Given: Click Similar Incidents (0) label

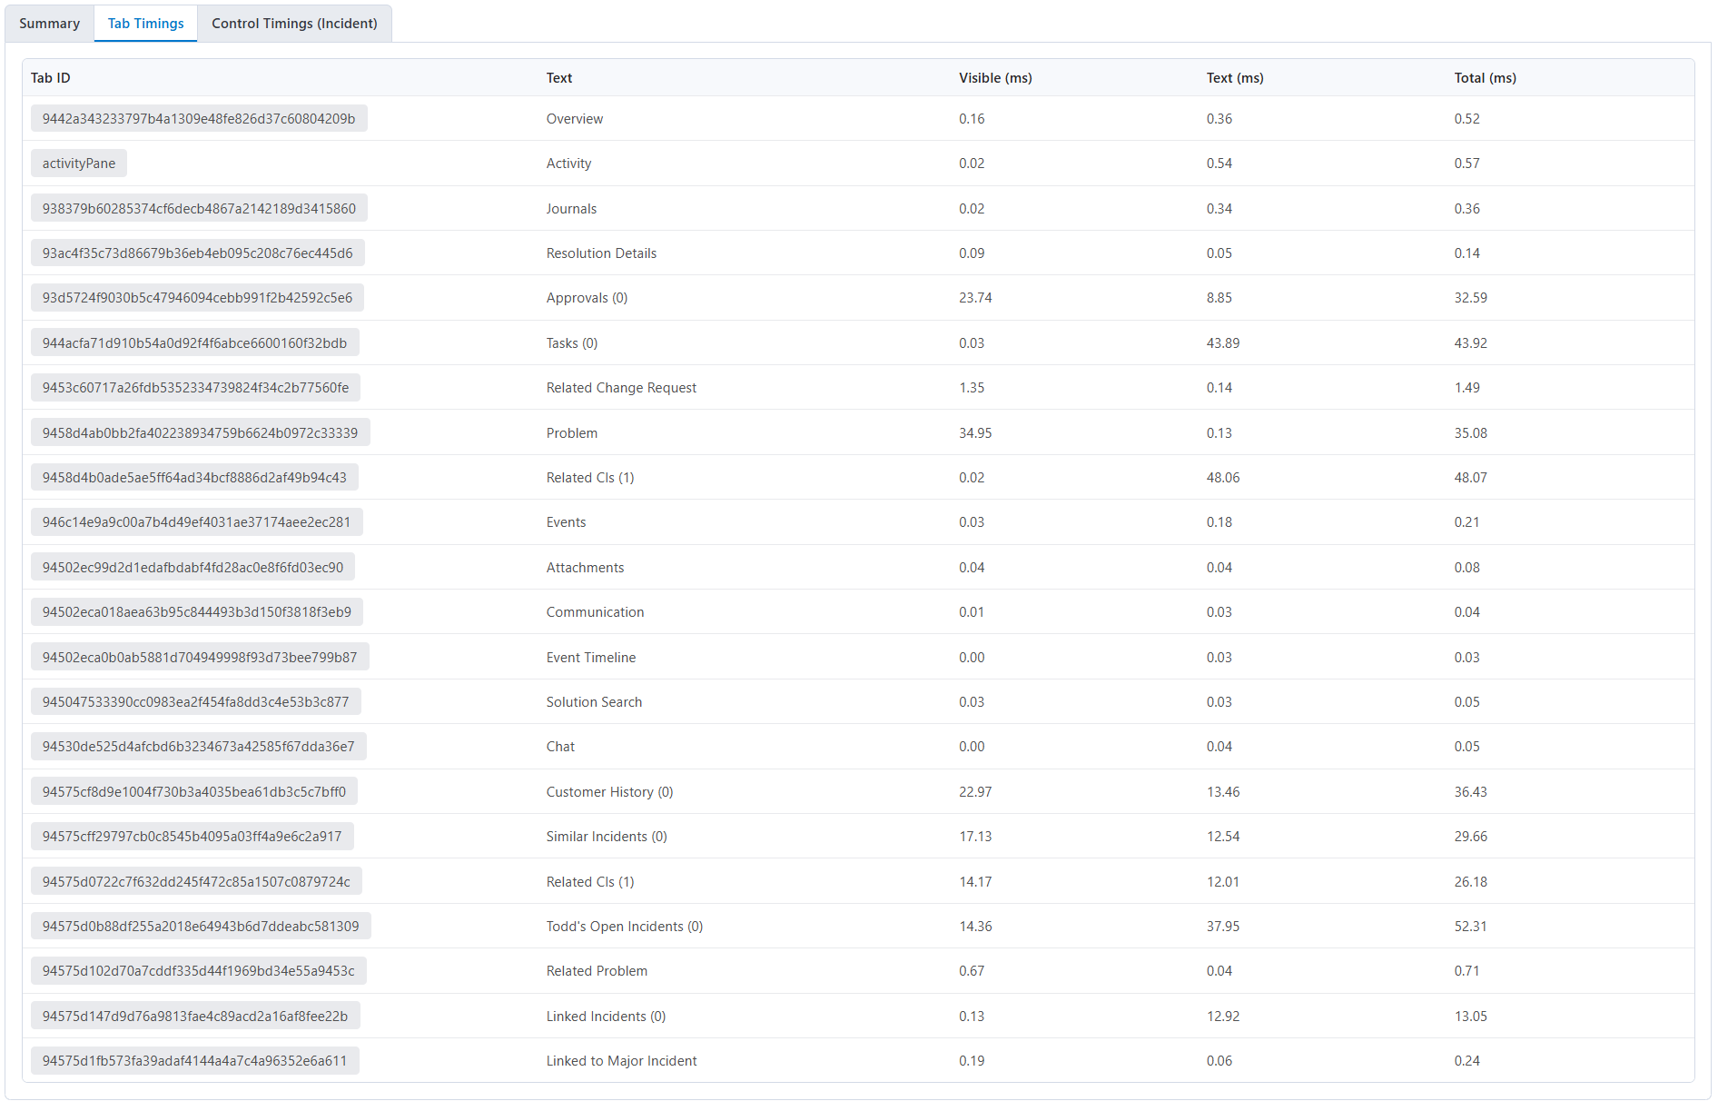Looking at the screenshot, I should click(607, 837).
